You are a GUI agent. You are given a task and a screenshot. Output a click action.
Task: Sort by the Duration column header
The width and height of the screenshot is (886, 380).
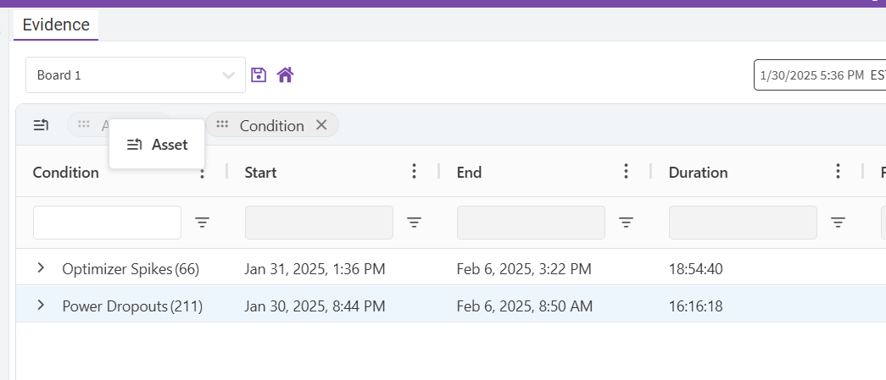(698, 173)
